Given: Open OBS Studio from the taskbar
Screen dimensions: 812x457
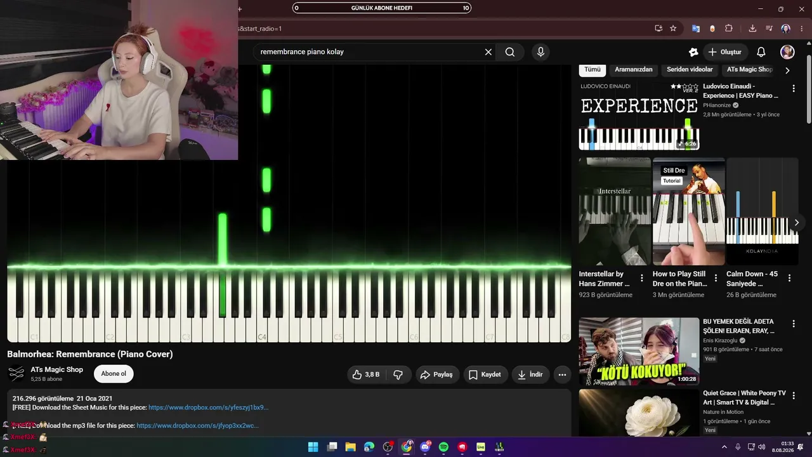Looking at the screenshot, I should [388, 447].
